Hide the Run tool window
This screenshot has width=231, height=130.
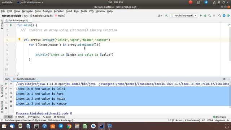pos(228,79)
